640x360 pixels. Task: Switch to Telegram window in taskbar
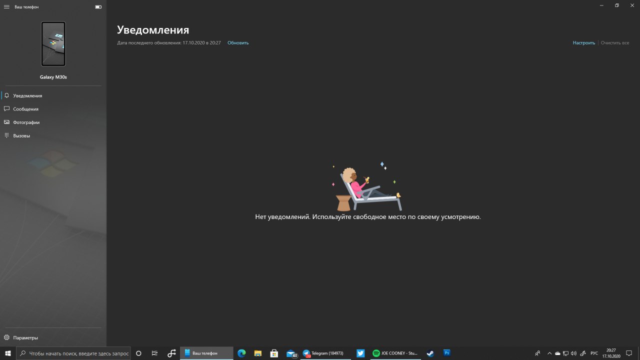pos(325,353)
